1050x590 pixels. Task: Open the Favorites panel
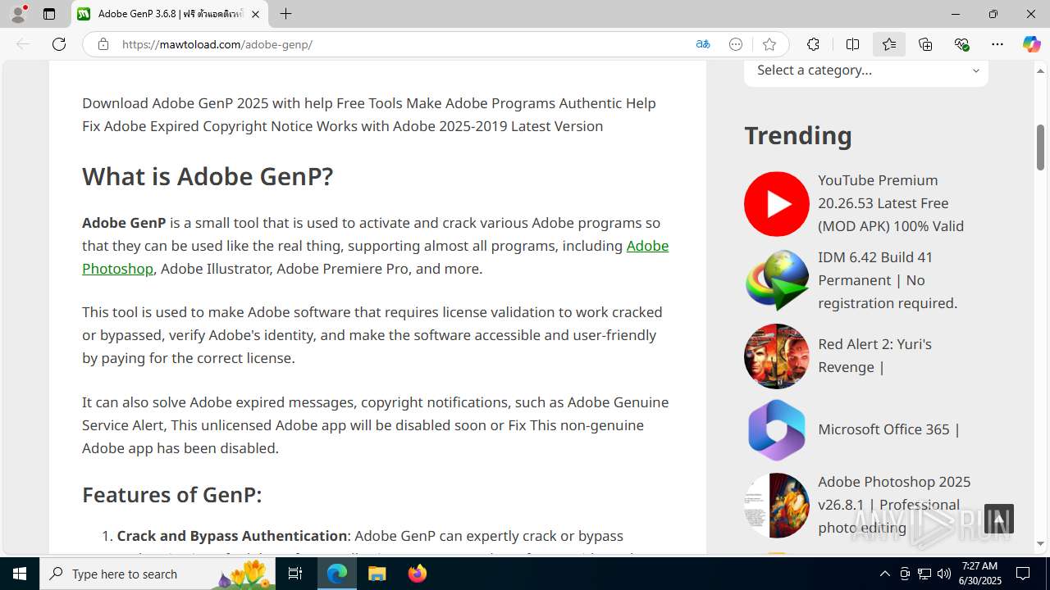coord(889,44)
